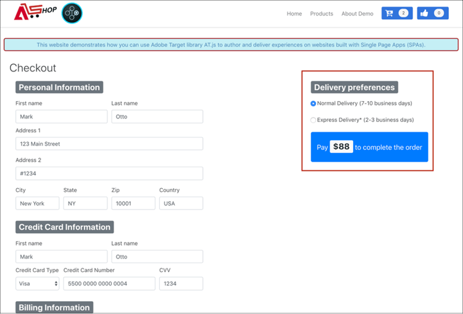The height and width of the screenshot is (314, 463).
Task: Click the Checkout heading
Action: (33, 68)
